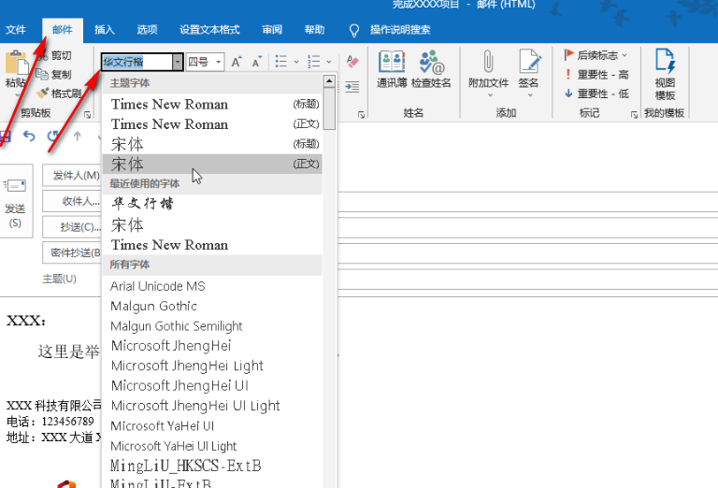Click the Format Painter (格式刷) icon

click(x=43, y=93)
